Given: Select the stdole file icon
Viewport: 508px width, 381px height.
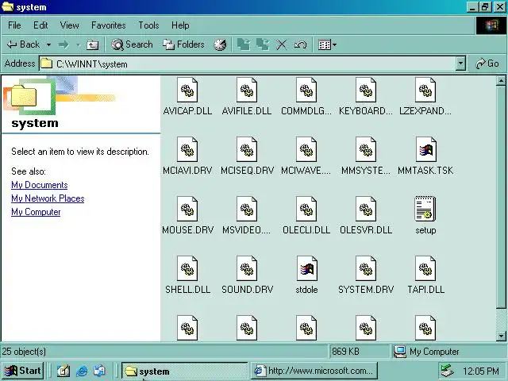Looking at the screenshot, I should click(x=306, y=268).
